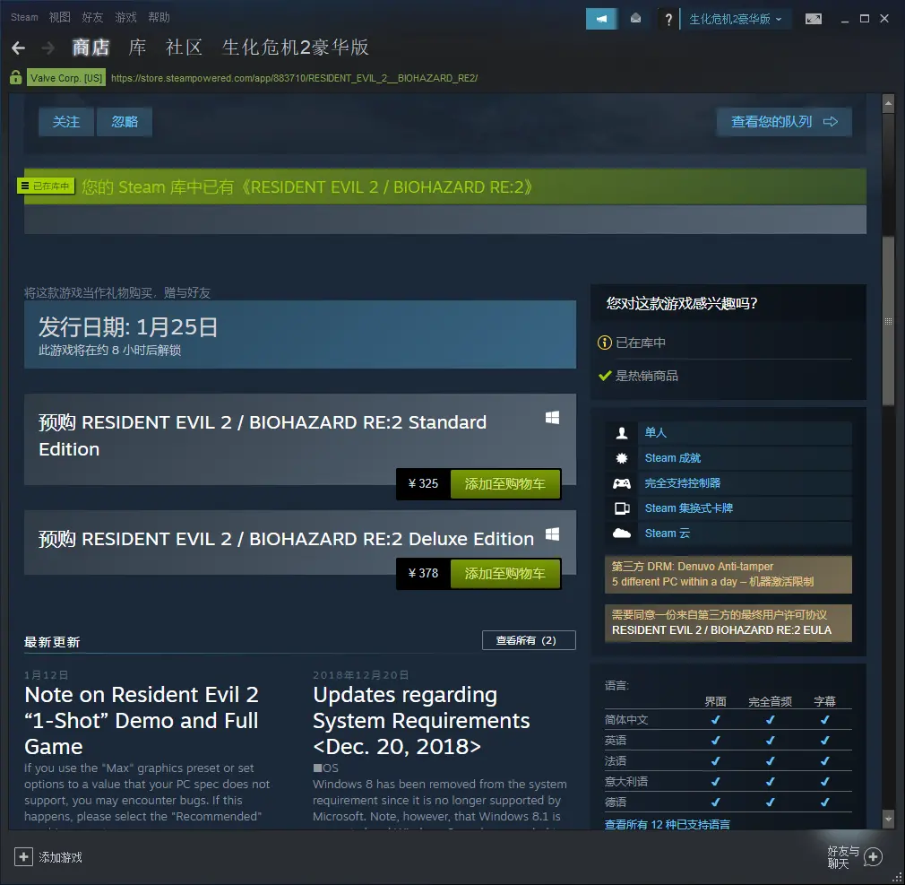Click the ¥ 325 price tag
Screen dimensions: 905x885
tap(423, 484)
